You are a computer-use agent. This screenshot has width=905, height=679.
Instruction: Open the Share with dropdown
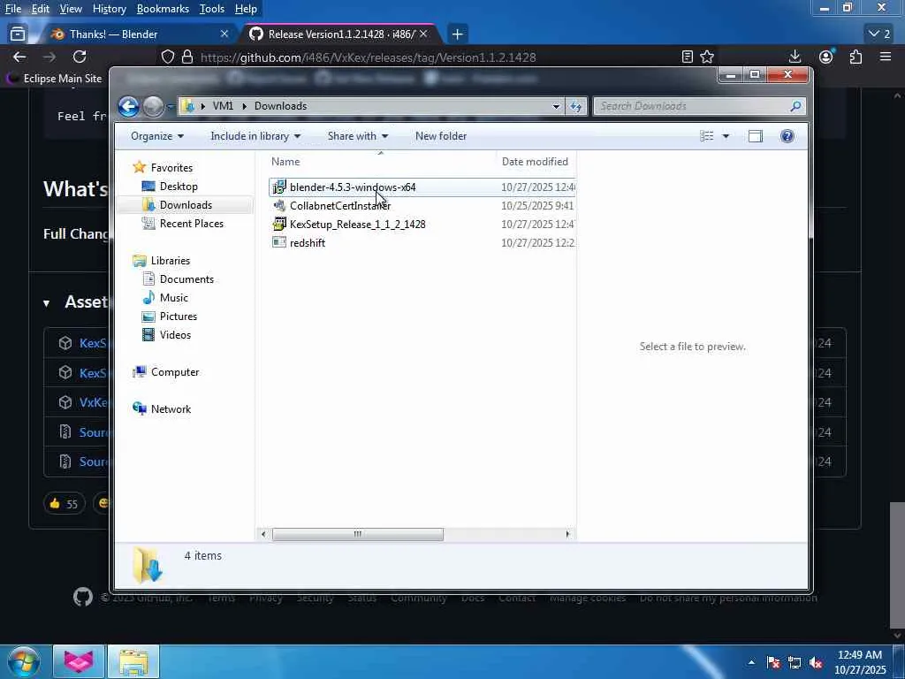point(358,136)
